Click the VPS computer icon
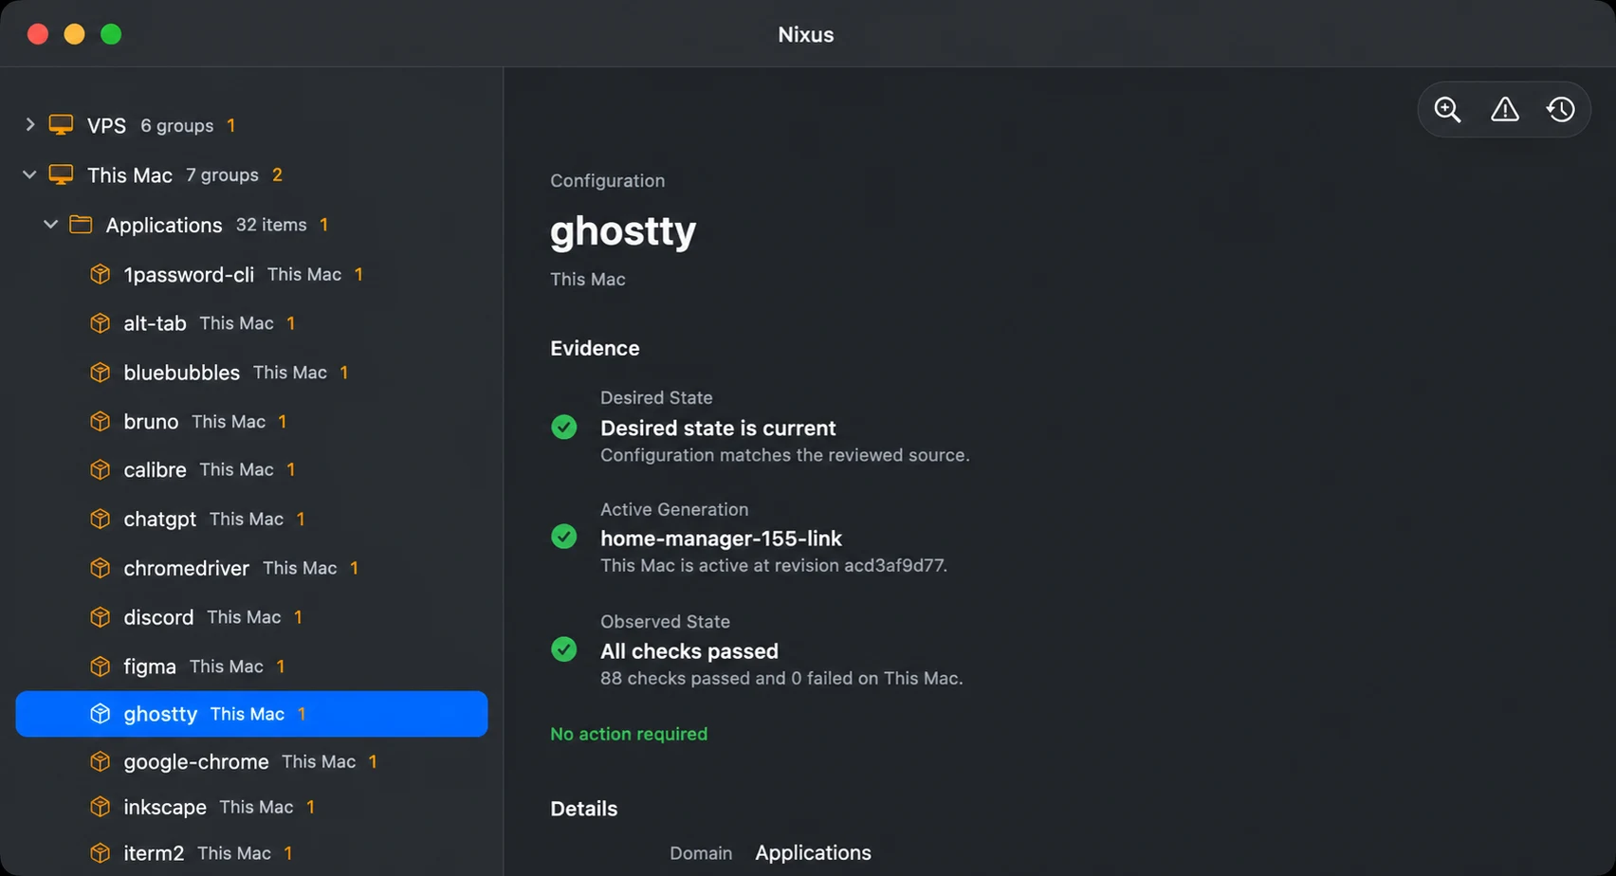The image size is (1616, 876). [x=61, y=125]
